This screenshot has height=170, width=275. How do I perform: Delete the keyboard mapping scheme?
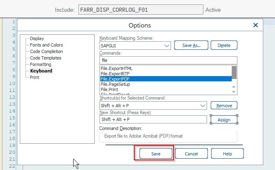click(x=224, y=45)
